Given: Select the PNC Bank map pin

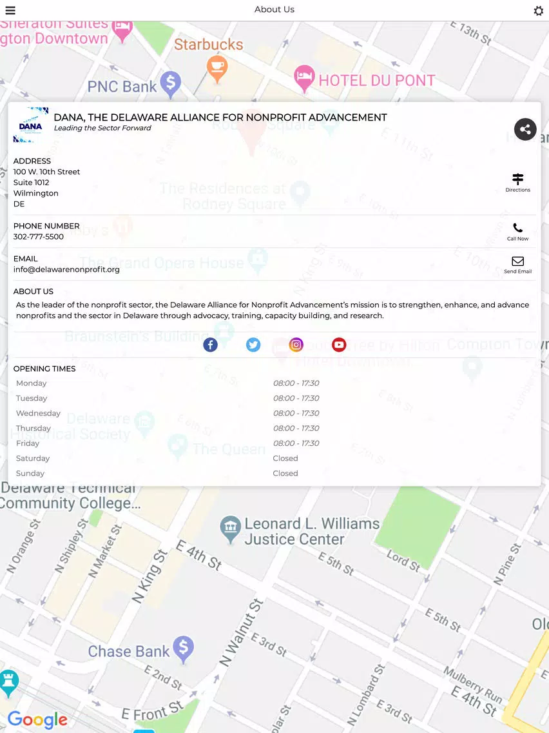Looking at the screenshot, I should [170, 85].
